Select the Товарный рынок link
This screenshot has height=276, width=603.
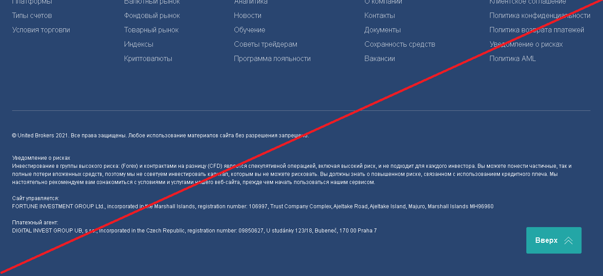[x=152, y=30]
